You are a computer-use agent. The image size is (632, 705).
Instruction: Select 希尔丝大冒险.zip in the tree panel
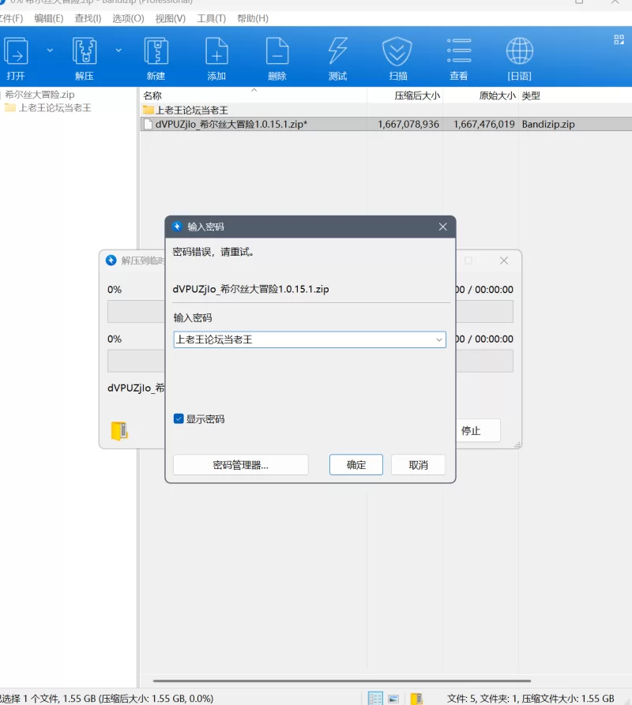pos(39,95)
